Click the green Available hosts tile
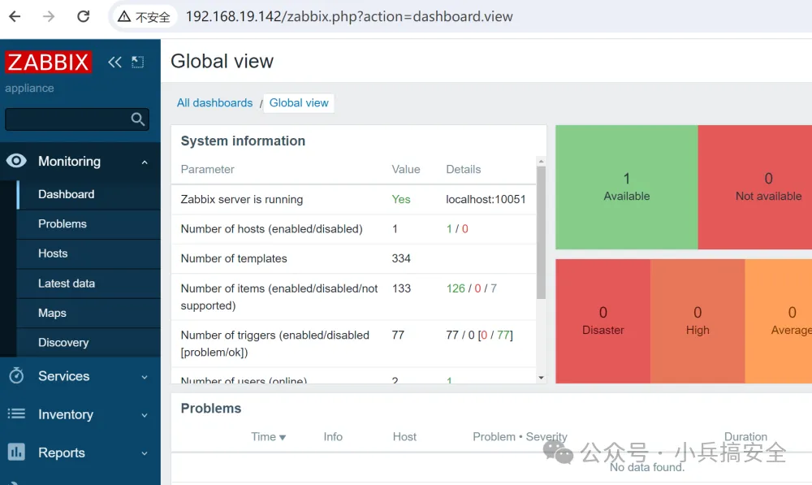This screenshot has height=485, width=812. click(626, 187)
